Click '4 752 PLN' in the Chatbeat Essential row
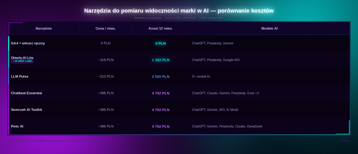Image resolution: width=358 pixels, height=154 pixels. [x=160, y=93]
